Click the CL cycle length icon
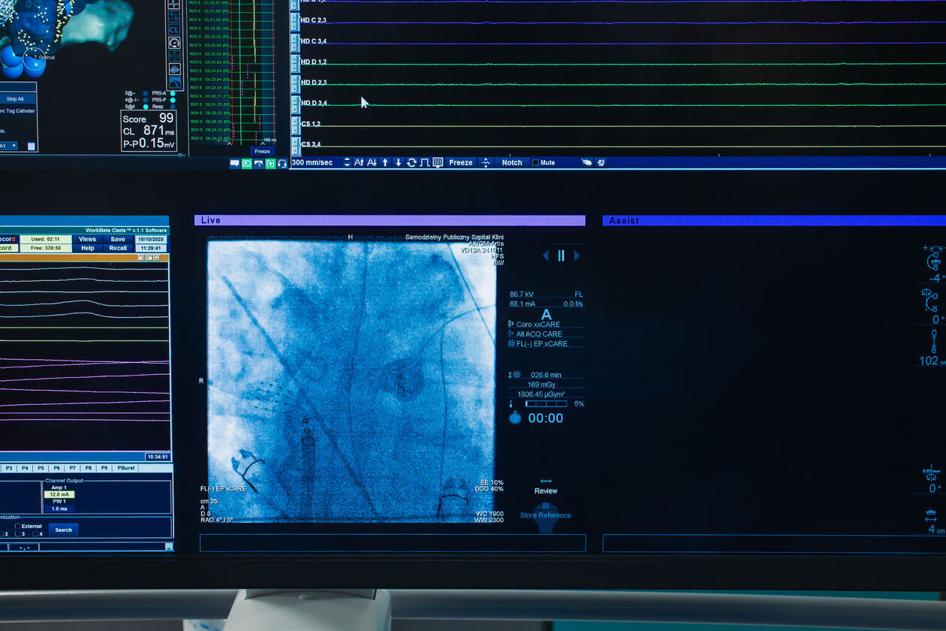 click(x=174, y=29)
